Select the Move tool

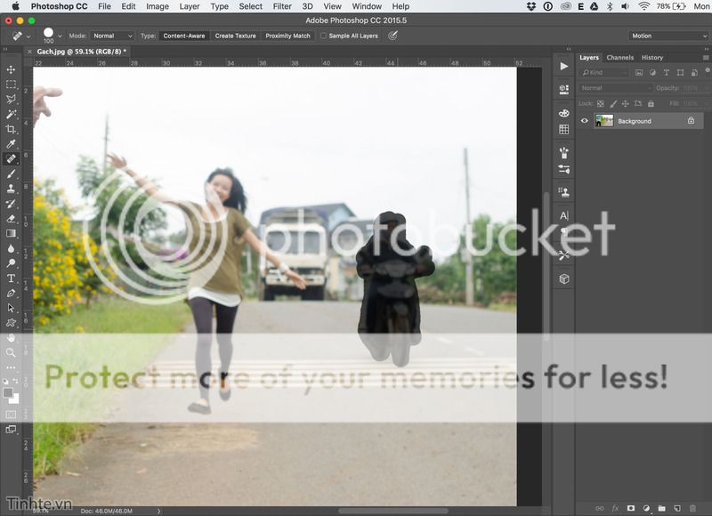coord(11,69)
